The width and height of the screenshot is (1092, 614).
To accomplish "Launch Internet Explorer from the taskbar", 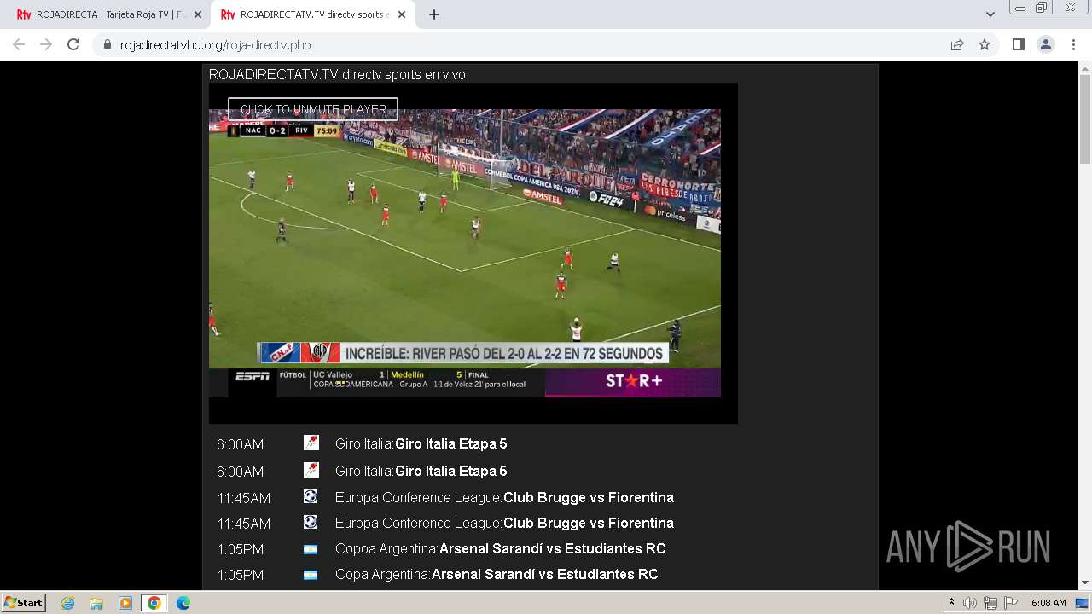I will coord(68,603).
